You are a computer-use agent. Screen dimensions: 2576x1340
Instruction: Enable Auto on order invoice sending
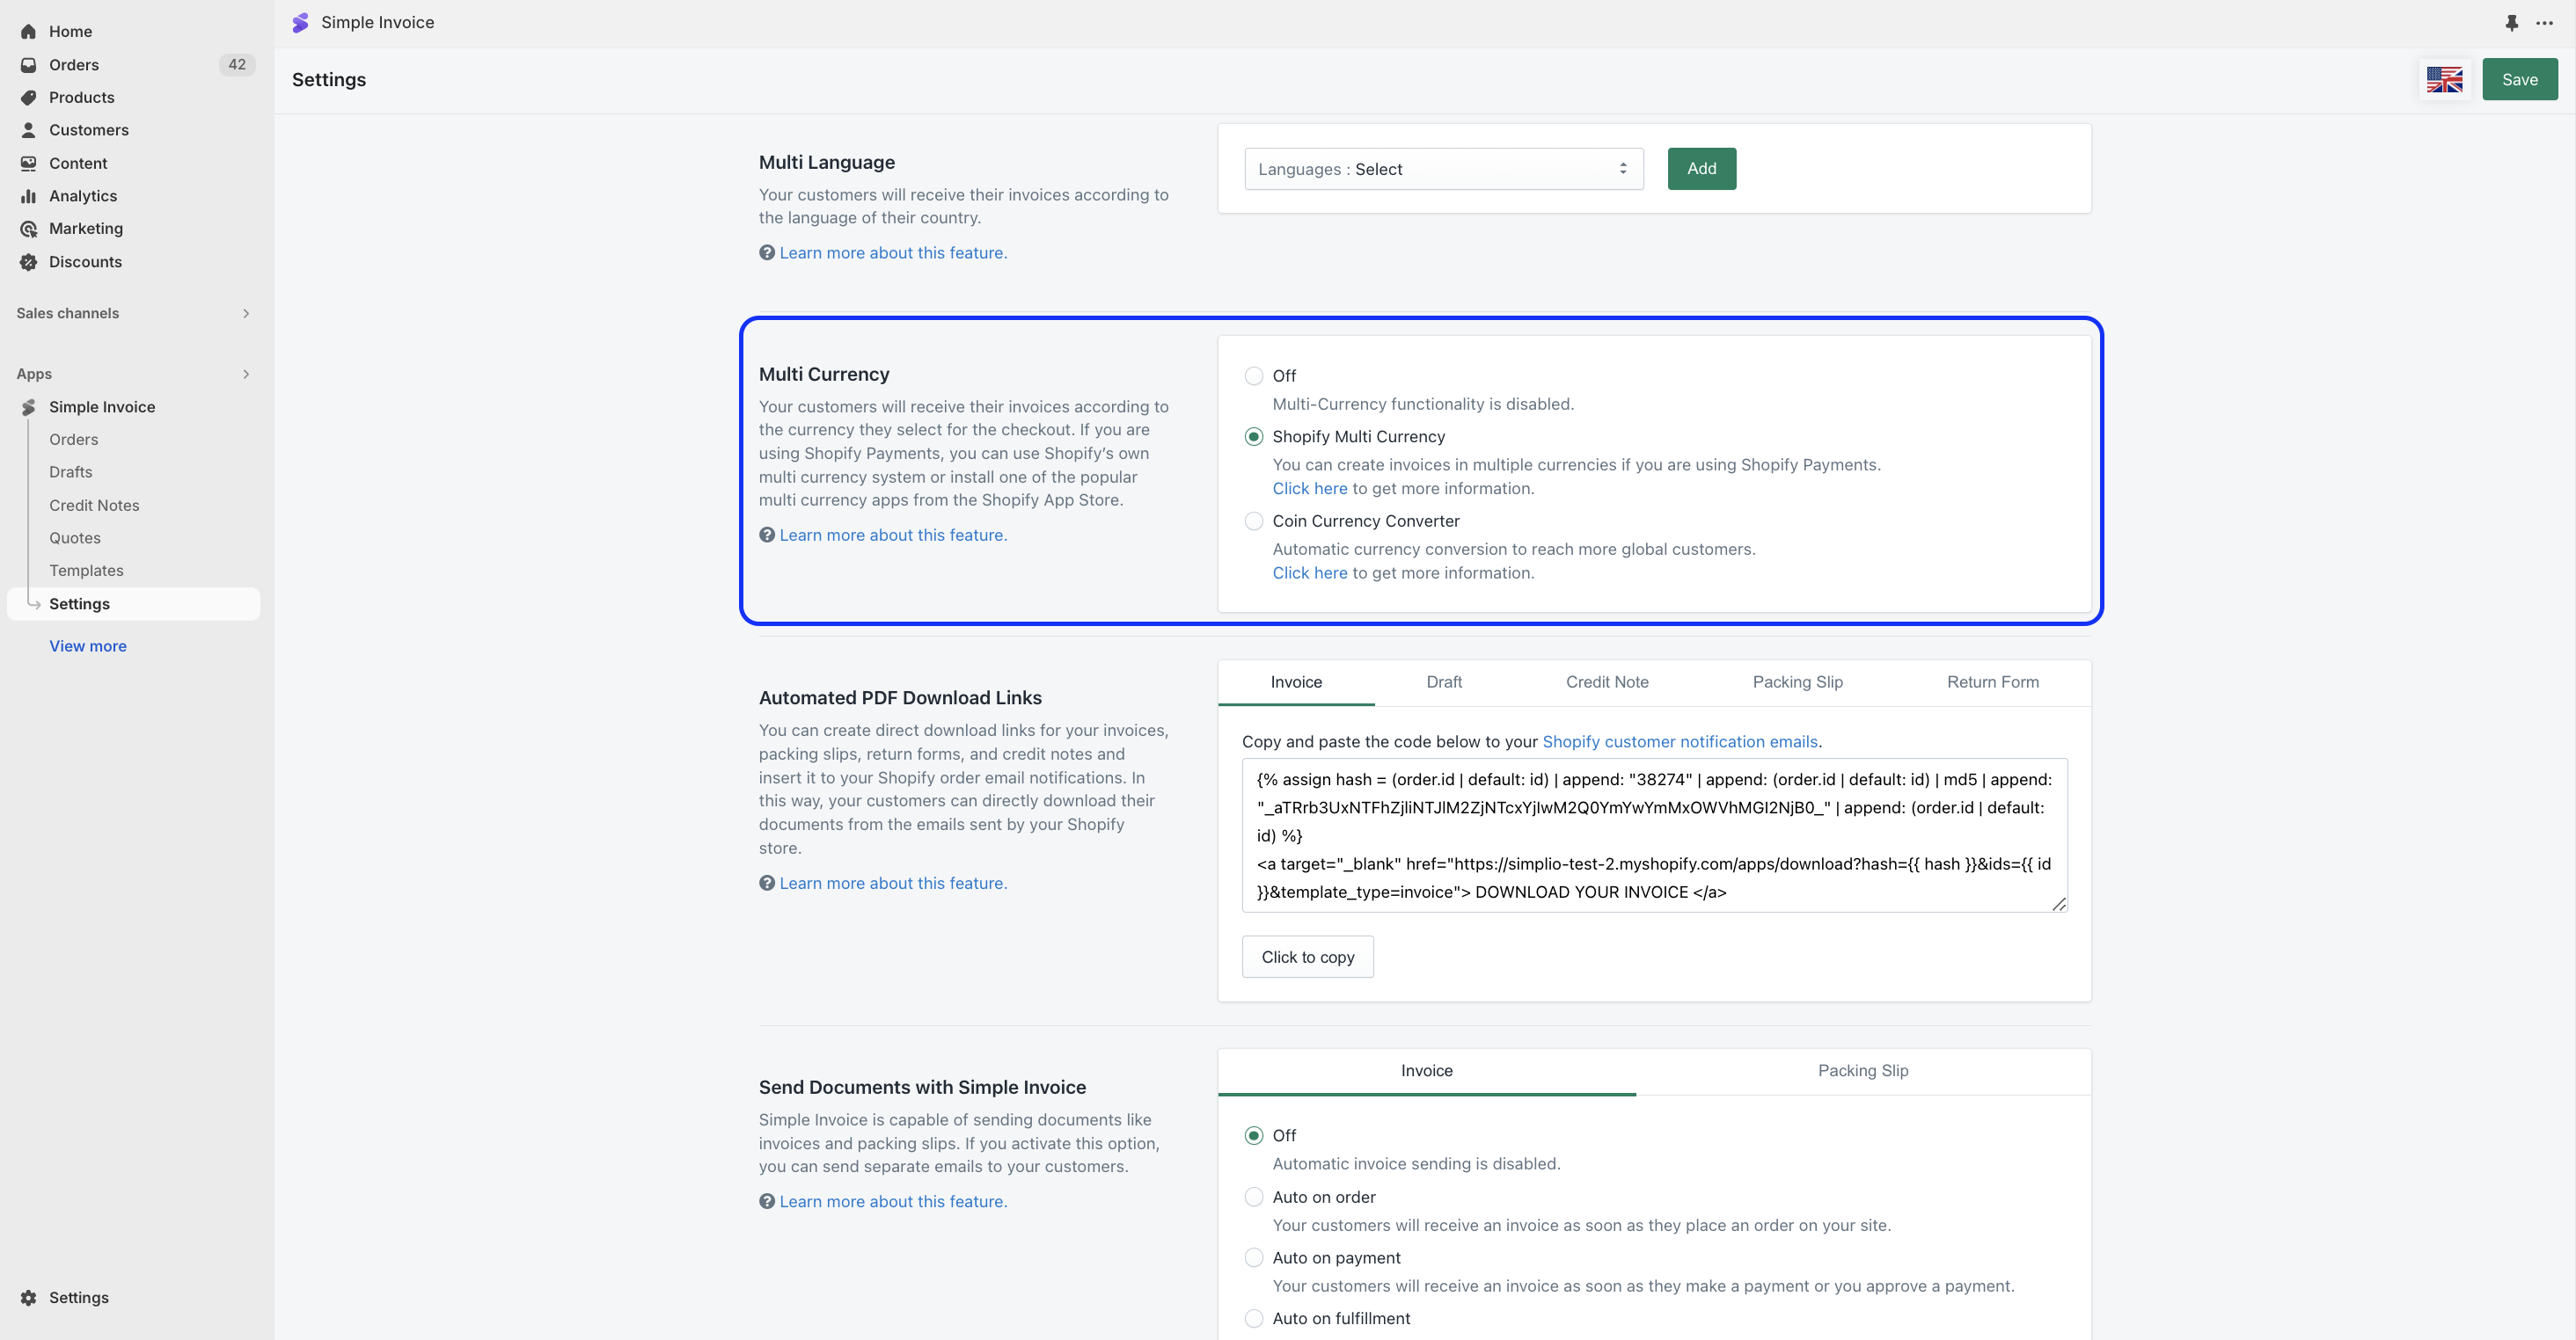pyautogui.click(x=1253, y=1197)
